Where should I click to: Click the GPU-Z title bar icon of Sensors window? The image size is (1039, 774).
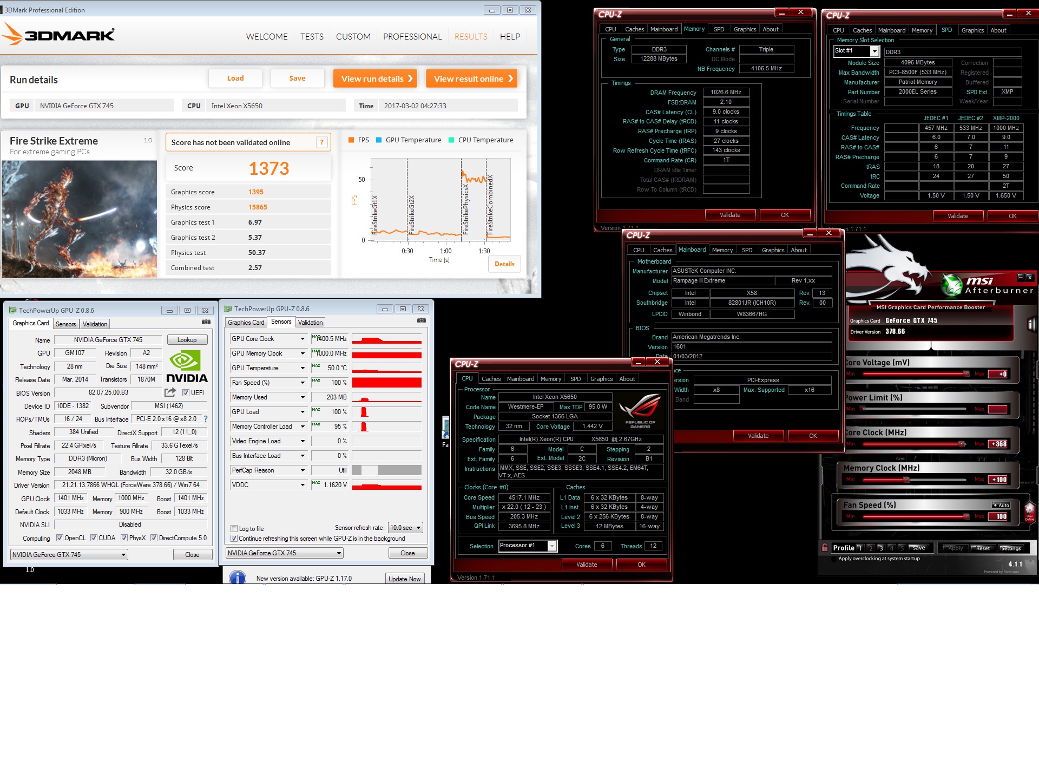click(228, 309)
